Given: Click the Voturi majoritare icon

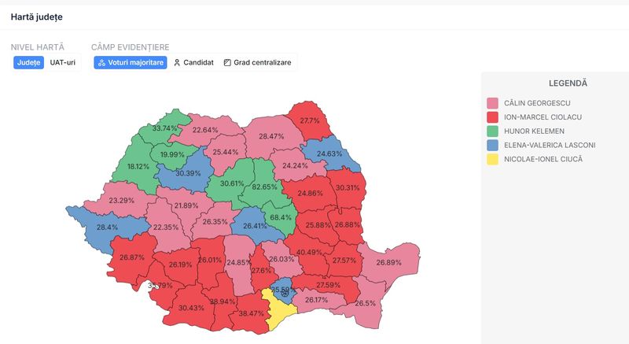Looking at the screenshot, I should click(102, 62).
